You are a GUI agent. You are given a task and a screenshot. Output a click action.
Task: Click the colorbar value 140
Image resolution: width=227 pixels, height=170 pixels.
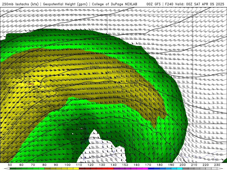click(x=114, y=165)
